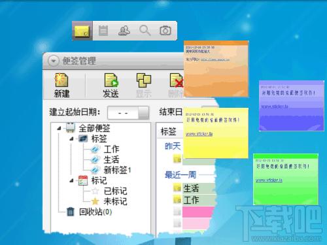Select the 最近一周 group heading
The width and height of the screenshot is (327, 245).
[x=181, y=174]
